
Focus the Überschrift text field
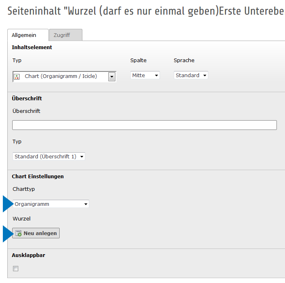click(145, 125)
